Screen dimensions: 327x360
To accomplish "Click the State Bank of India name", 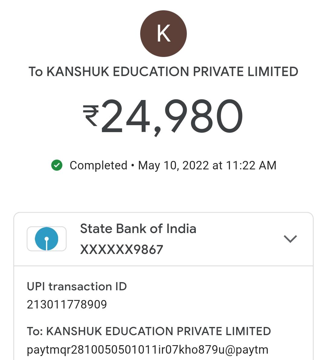I will (138, 229).
